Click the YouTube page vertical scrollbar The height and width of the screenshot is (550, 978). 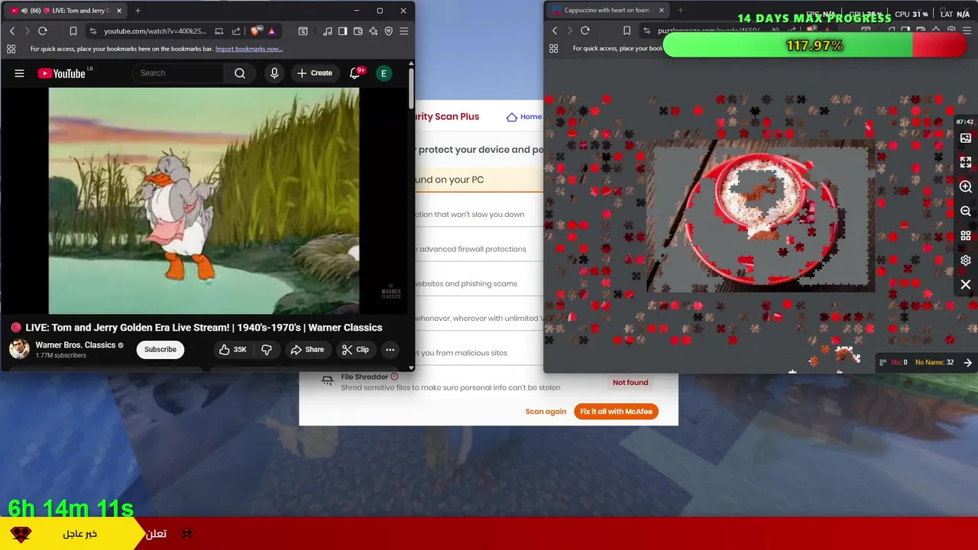411,89
